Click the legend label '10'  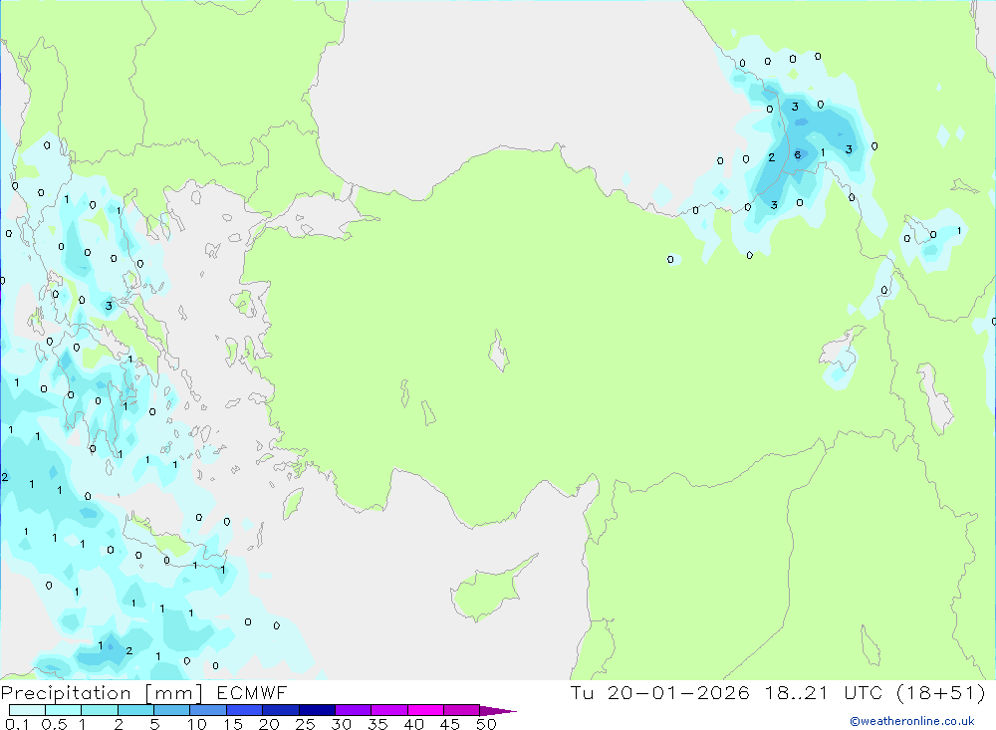point(196,724)
